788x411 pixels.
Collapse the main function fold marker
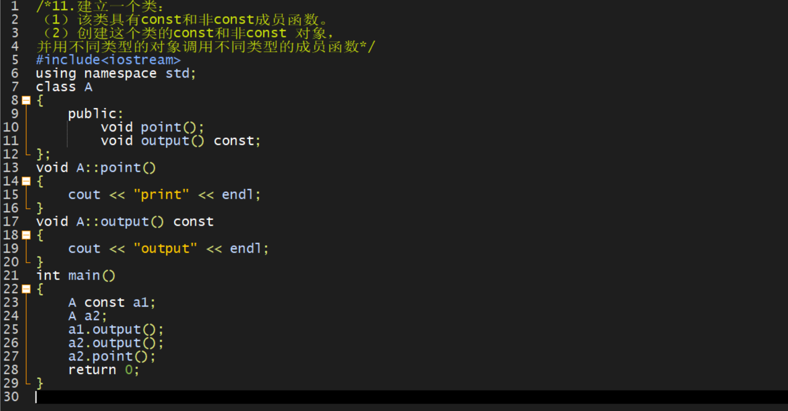pos(27,289)
